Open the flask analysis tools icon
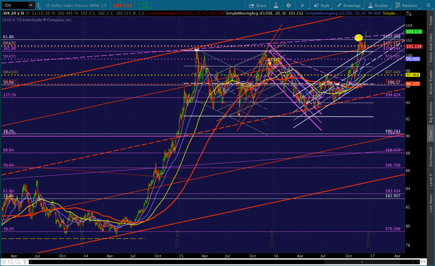 click(276, 5)
